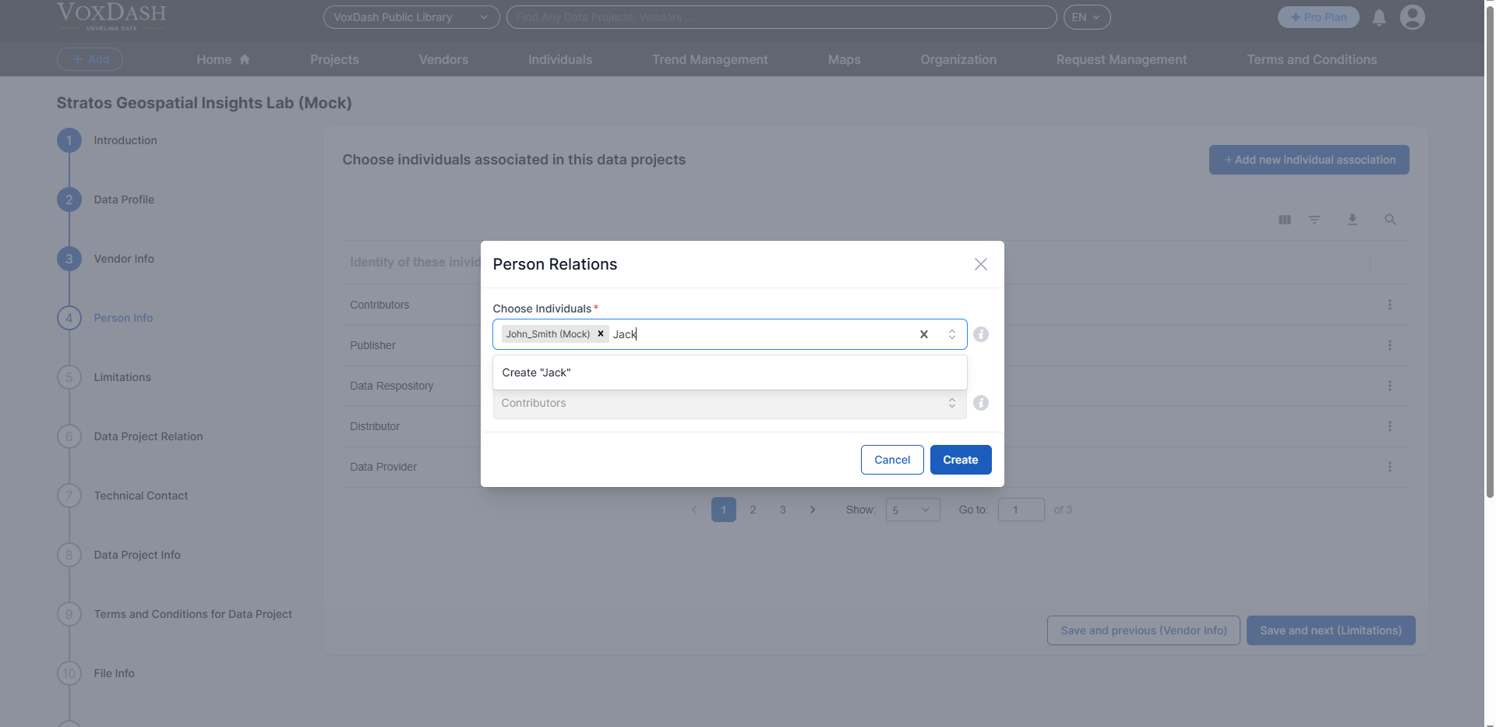The height and width of the screenshot is (727, 1496).
Task: Click previous page arrow
Action: click(x=694, y=510)
